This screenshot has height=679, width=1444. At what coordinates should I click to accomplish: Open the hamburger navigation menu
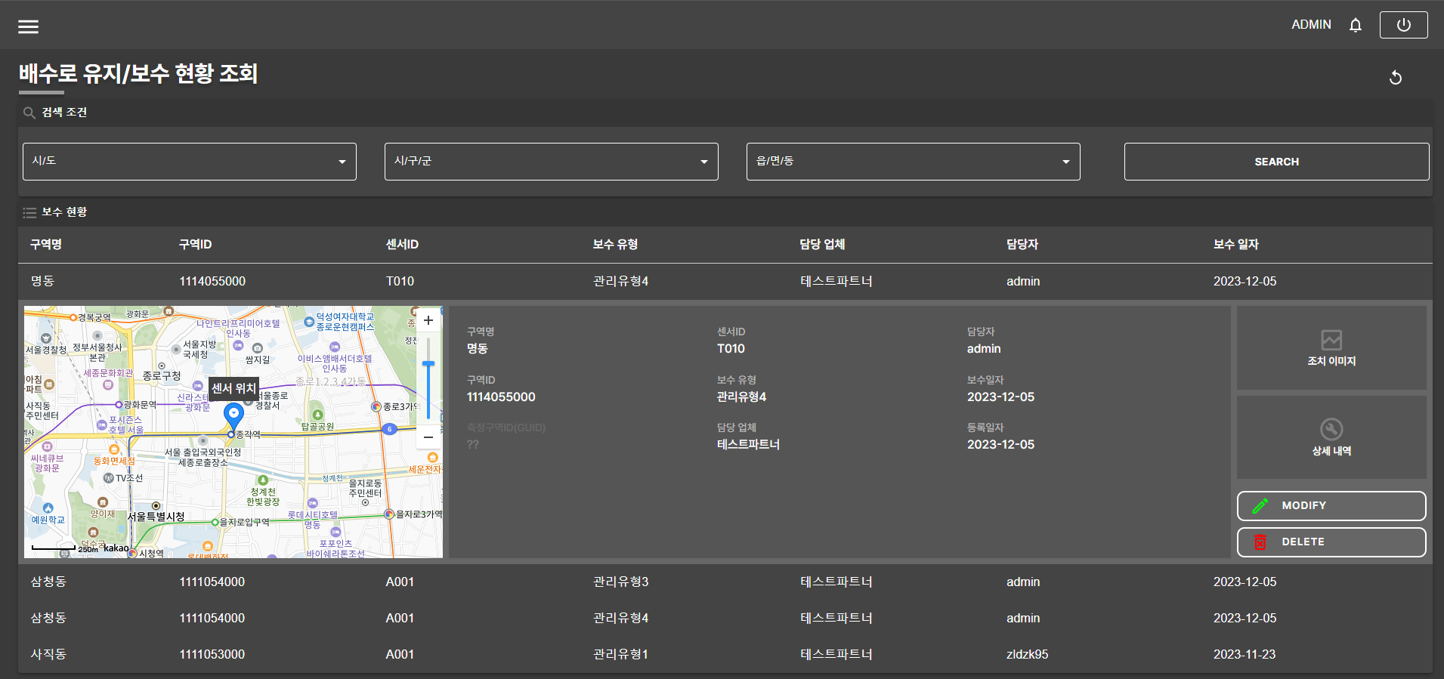[x=28, y=26]
